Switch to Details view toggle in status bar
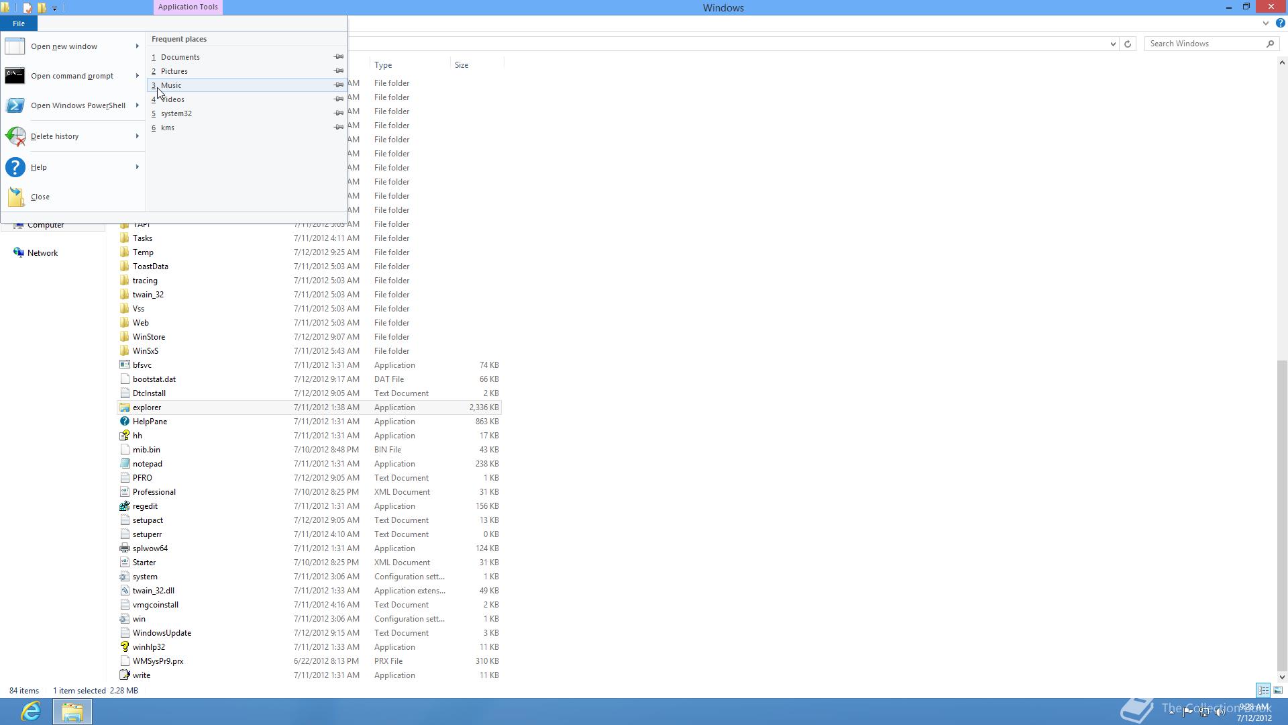The height and width of the screenshot is (725, 1288). click(1263, 690)
